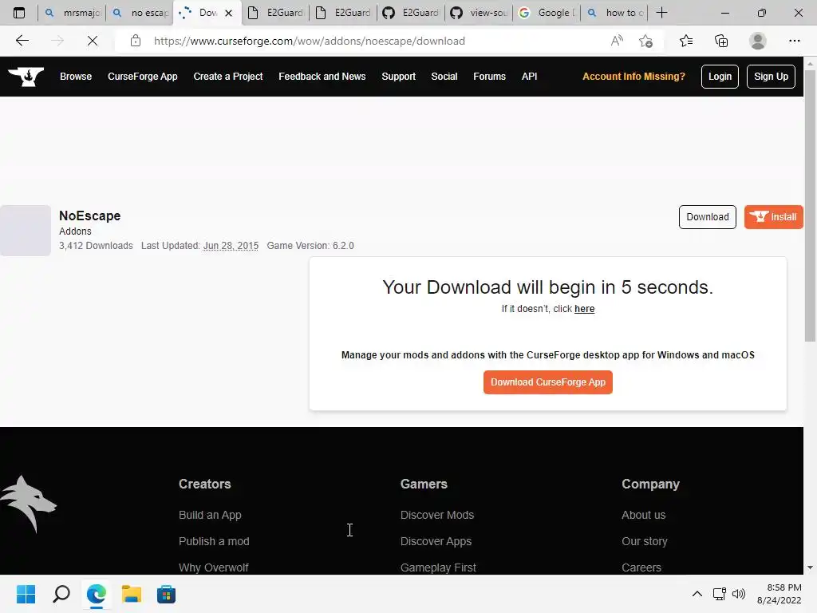Open the clock and date panel
Image resolution: width=817 pixels, height=613 pixels.
click(x=779, y=594)
